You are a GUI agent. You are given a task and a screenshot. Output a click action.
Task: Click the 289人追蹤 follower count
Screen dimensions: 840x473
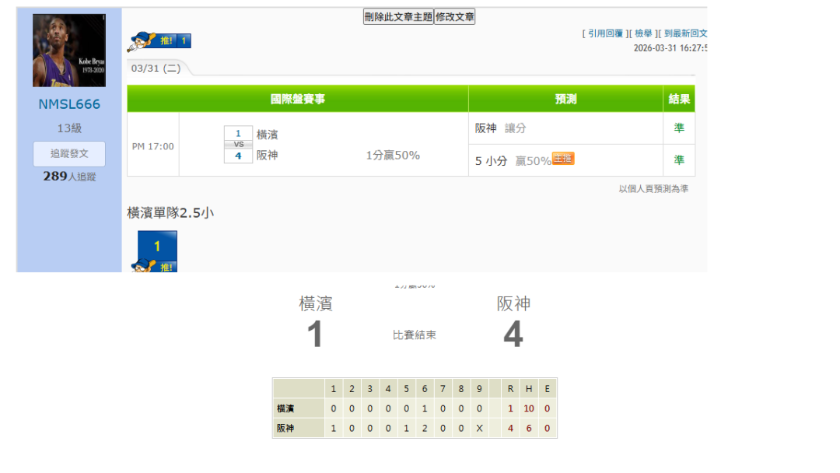[69, 177]
